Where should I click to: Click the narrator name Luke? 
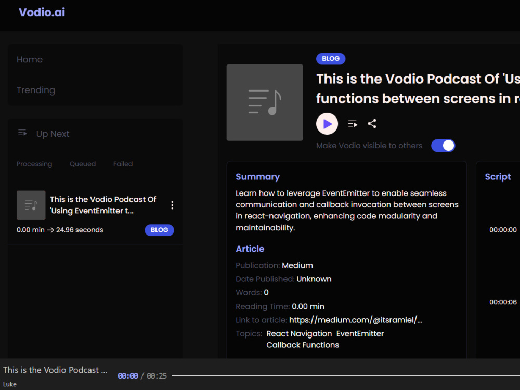pos(9,384)
